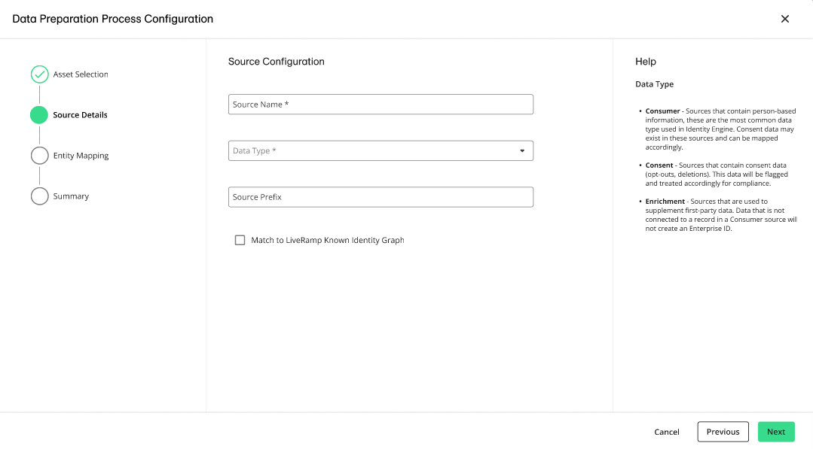Expand the Data Type selection list
This screenshot has height=449, width=813.
pos(381,150)
